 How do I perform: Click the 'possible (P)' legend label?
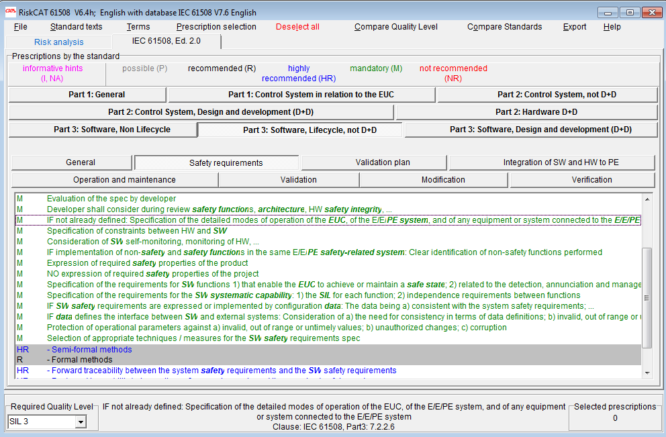click(x=144, y=68)
